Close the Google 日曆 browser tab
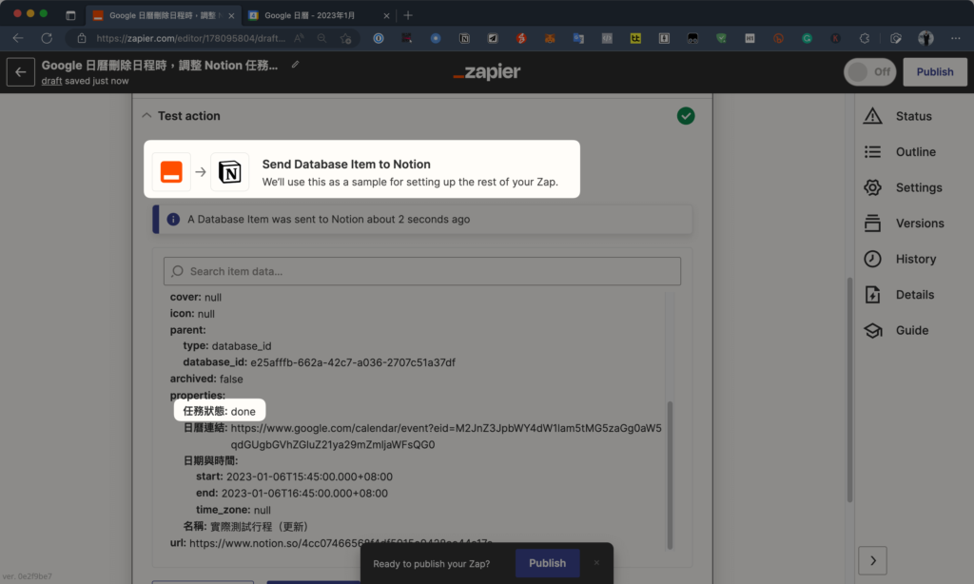Screen dimensions: 974x584 point(386,15)
